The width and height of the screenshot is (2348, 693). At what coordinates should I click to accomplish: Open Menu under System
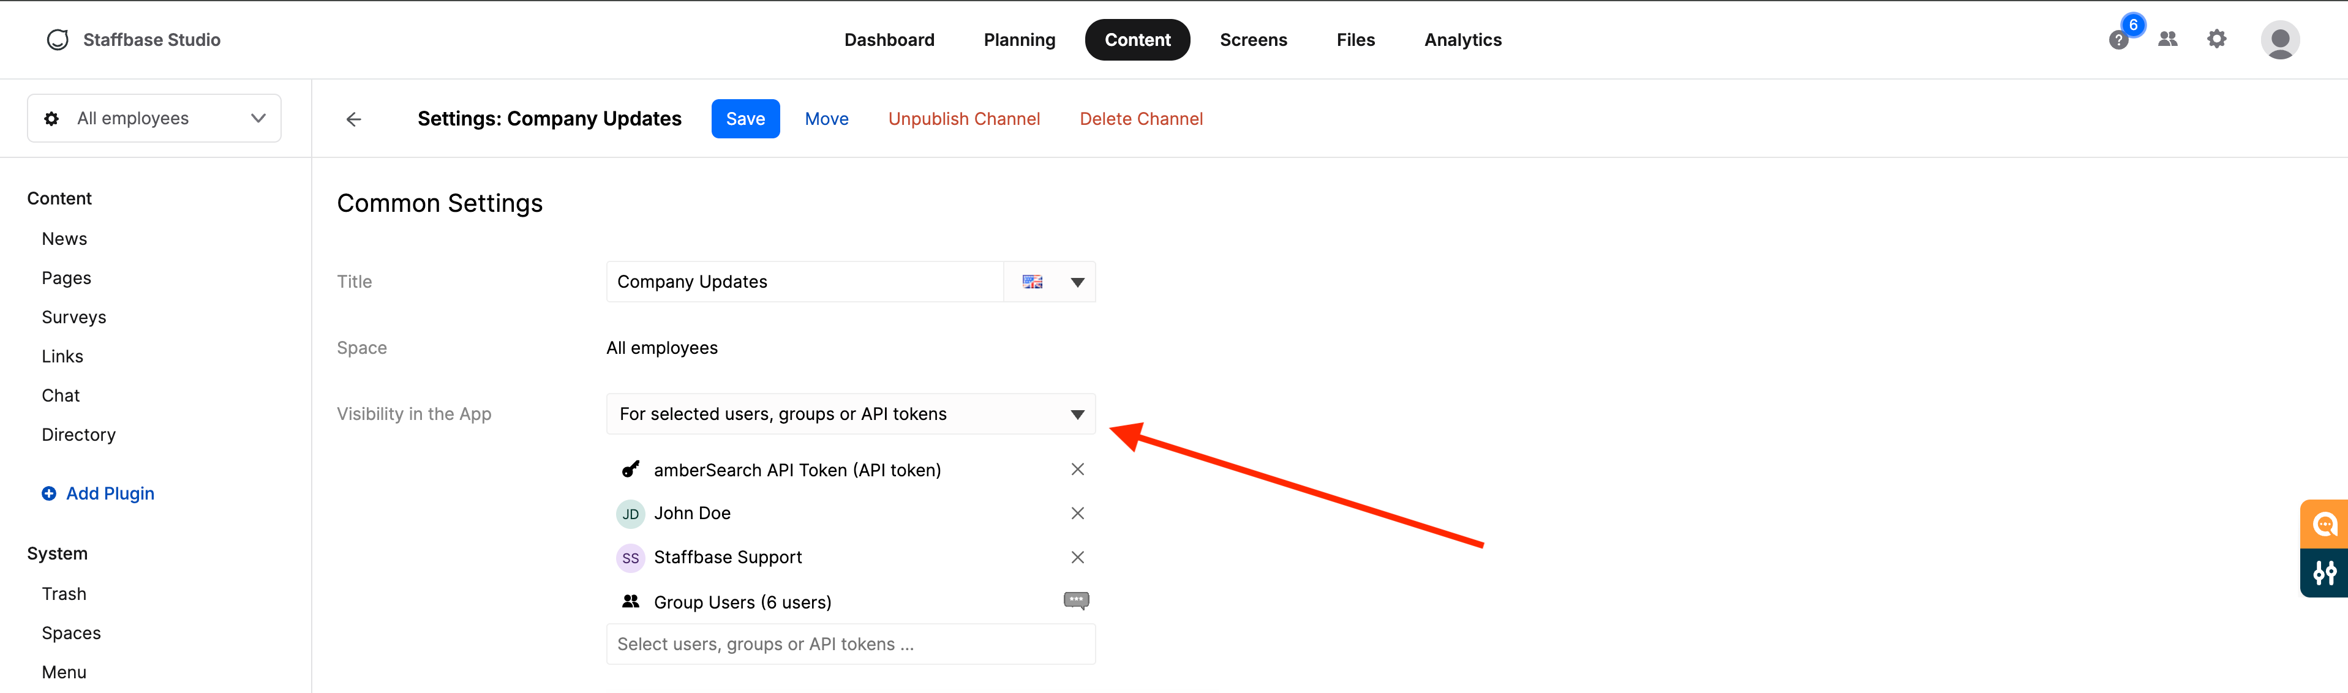64,672
